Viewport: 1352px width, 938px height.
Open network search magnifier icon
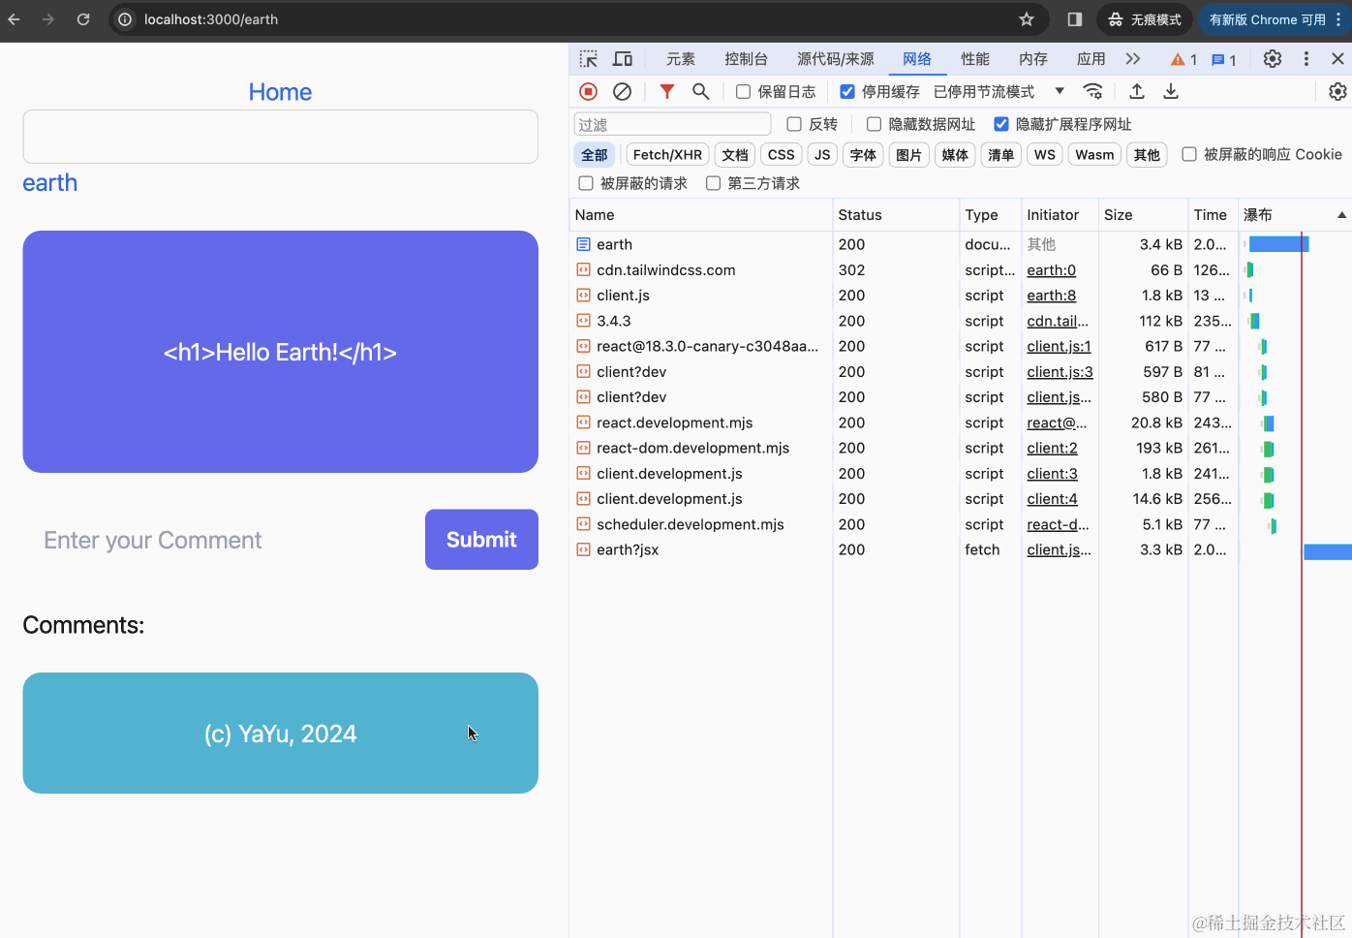700,90
